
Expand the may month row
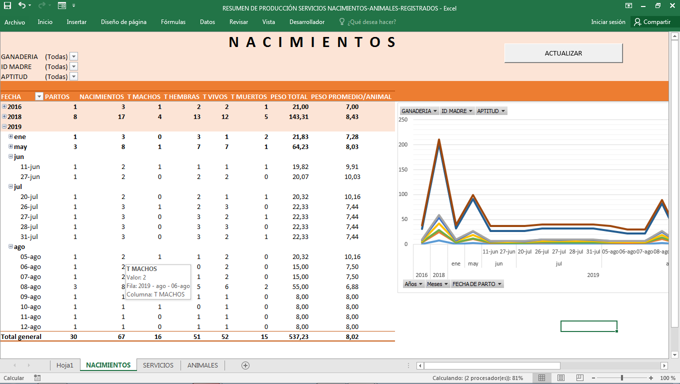point(11,146)
